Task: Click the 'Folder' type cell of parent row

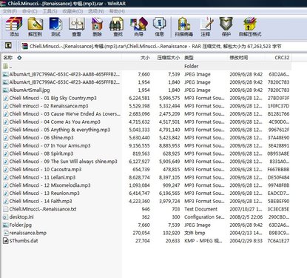Action: (x=191, y=66)
